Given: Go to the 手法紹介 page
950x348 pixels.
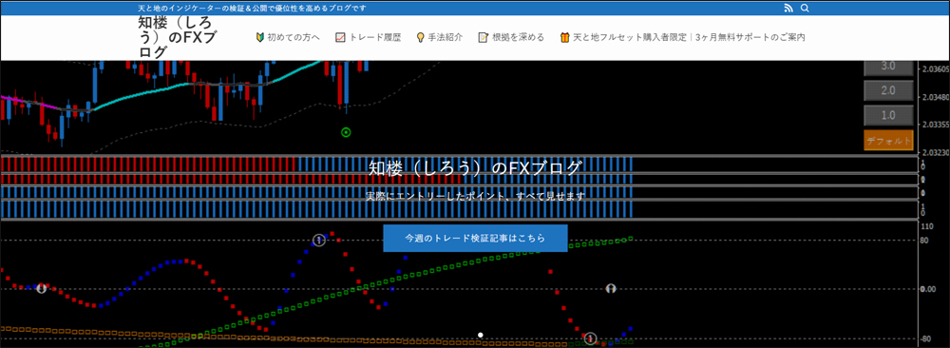Looking at the screenshot, I should (x=446, y=37).
